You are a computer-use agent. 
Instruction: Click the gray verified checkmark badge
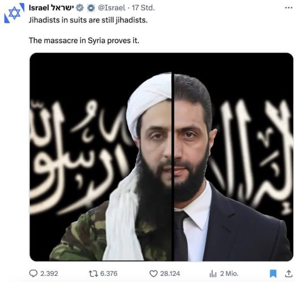[x=80, y=8]
